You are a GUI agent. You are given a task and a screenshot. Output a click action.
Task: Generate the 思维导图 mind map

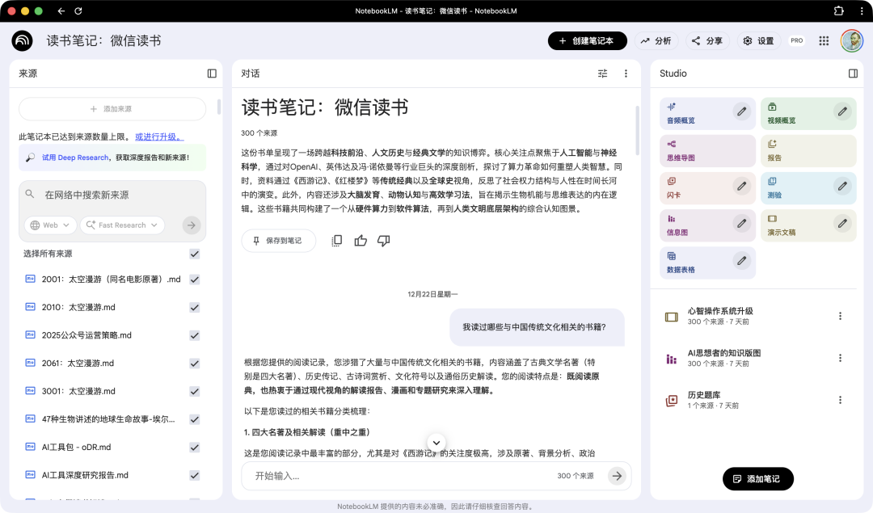pos(707,151)
